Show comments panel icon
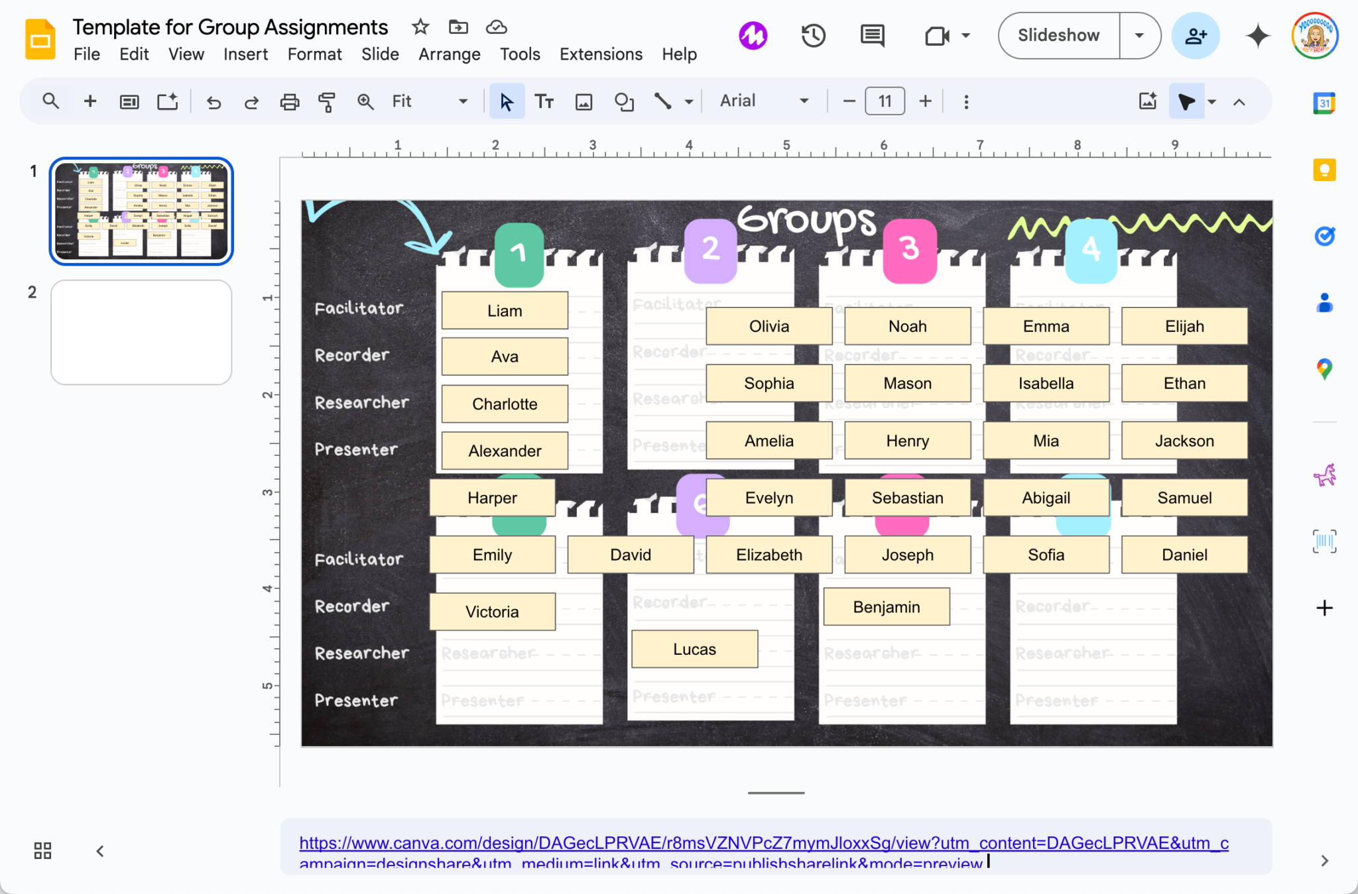Image resolution: width=1358 pixels, height=894 pixels. click(872, 35)
